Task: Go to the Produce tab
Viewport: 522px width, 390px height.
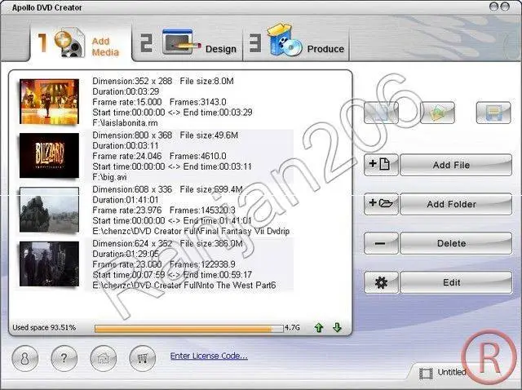Action: pyautogui.click(x=296, y=43)
